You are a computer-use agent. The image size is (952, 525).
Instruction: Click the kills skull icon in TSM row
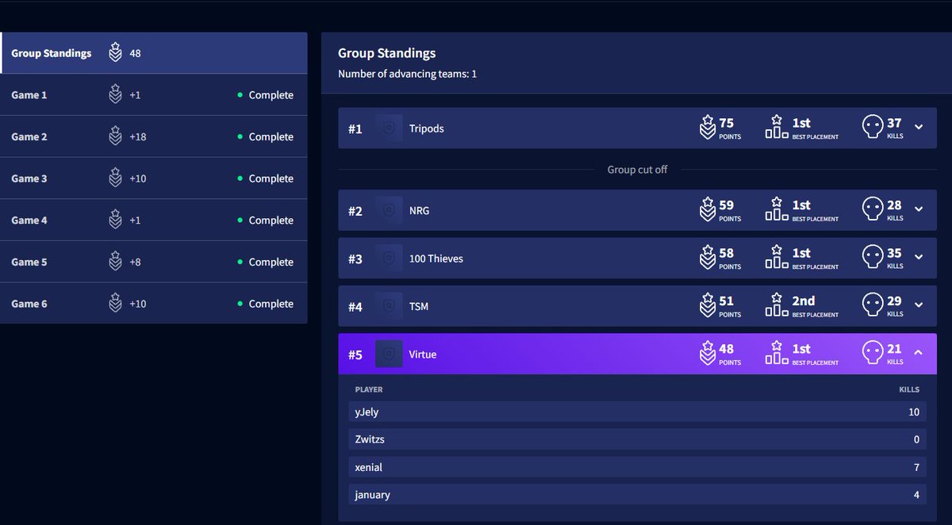pyautogui.click(x=872, y=305)
